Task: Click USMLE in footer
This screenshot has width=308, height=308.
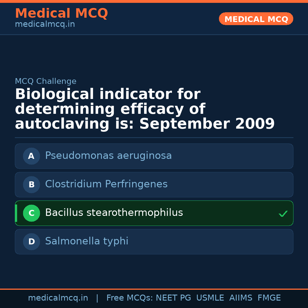Action: pyautogui.click(x=210, y=298)
